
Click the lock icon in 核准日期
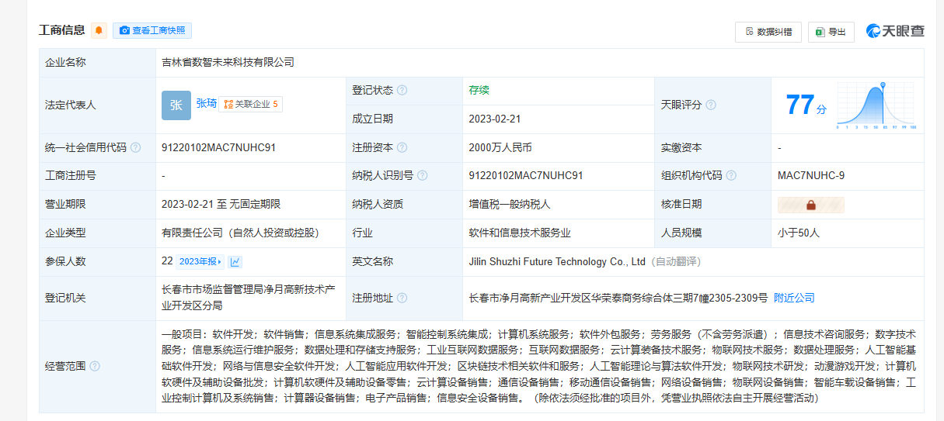click(810, 205)
